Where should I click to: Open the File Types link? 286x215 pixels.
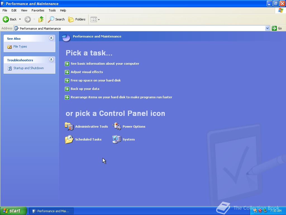(x=20, y=46)
